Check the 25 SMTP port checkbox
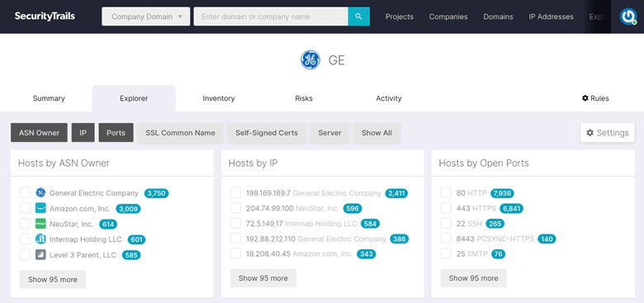This screenshot has width=644, height=303. (x=446, y=253)
